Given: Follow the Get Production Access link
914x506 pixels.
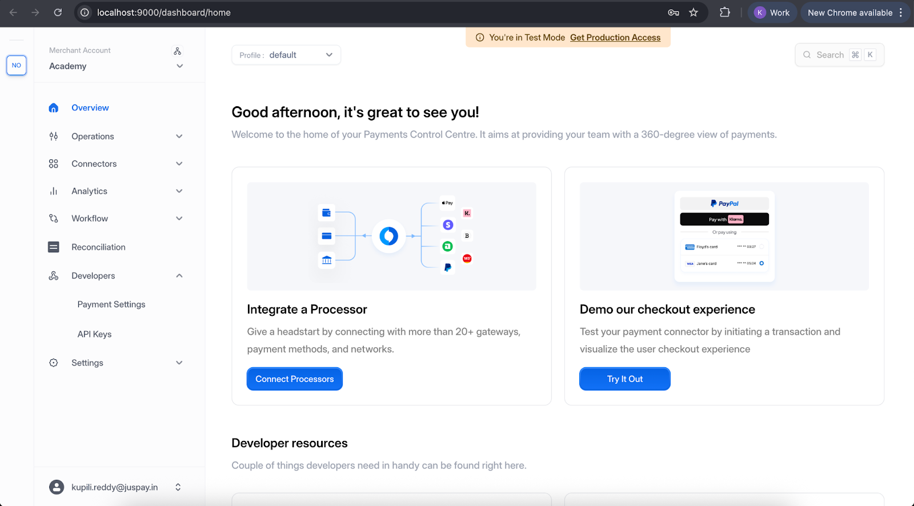Looking at the screenshot, I should coord(615,38).
